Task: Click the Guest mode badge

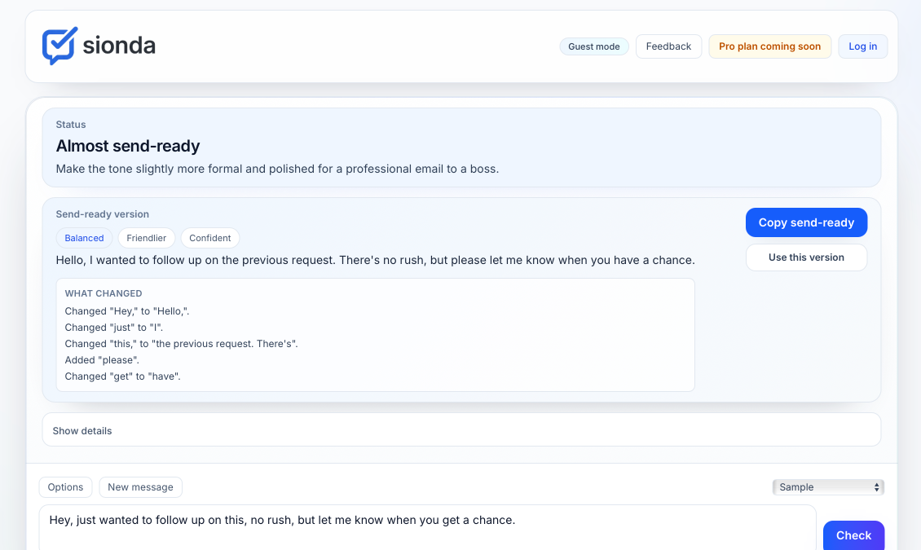Action: [x=594, y=46]
